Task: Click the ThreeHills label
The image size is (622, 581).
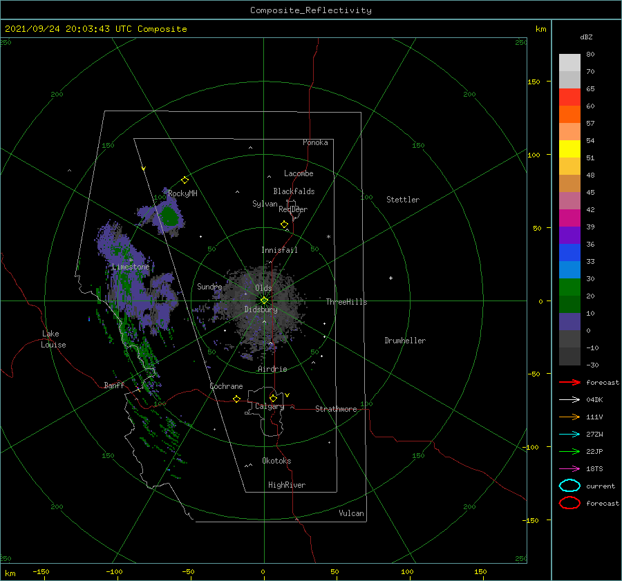Action: tap(347, 302)
